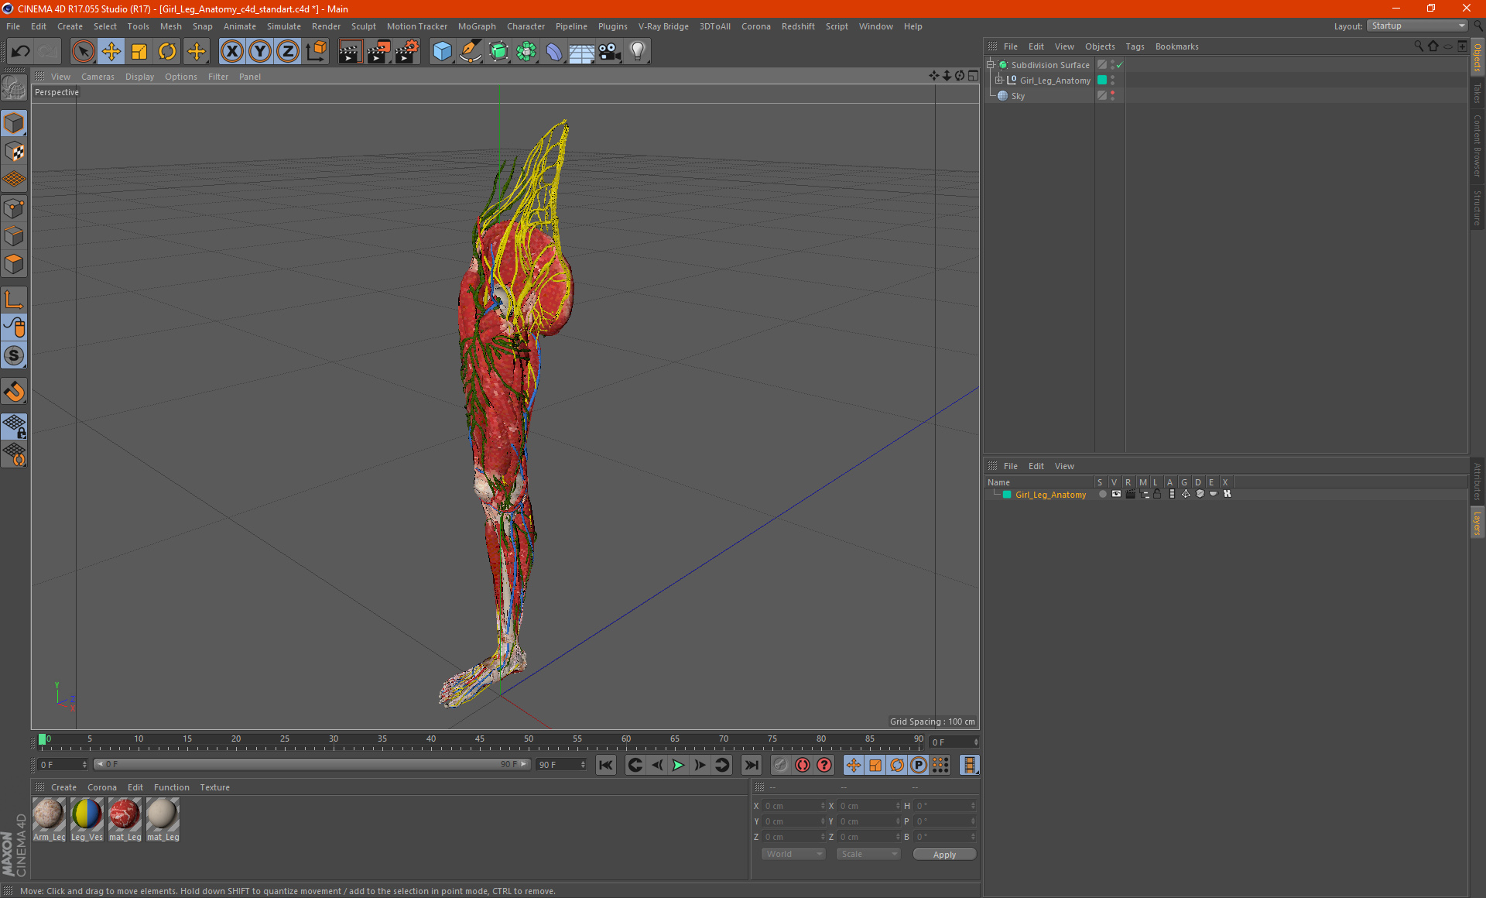Toggle X-axis lock button

click(x=231, y=52)
